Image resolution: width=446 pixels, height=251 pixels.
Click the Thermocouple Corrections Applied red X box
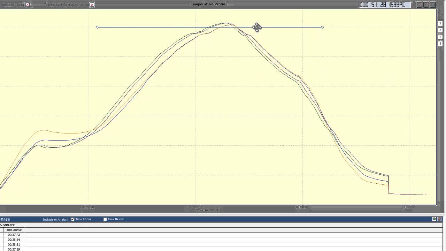(92, 5)
